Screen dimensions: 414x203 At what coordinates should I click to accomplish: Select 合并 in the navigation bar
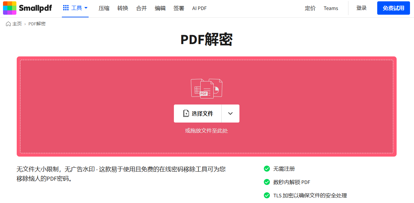point(141,8)
